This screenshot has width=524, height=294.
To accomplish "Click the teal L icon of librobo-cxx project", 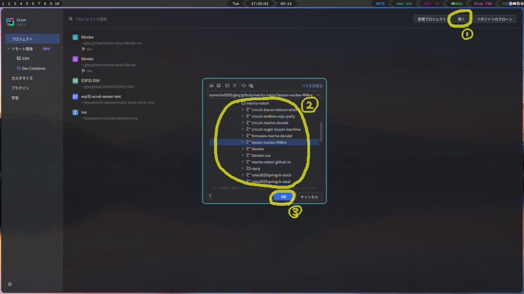I will point(75,38).
